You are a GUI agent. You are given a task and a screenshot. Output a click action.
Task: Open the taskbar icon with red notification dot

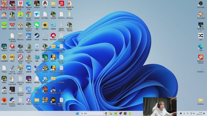(120, 113)
